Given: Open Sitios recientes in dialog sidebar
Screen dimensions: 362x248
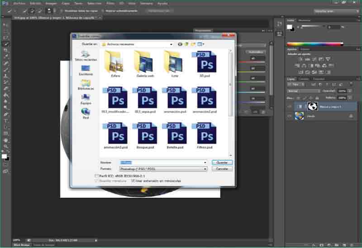Looking at the screenshot, I should tap(86, 55).
